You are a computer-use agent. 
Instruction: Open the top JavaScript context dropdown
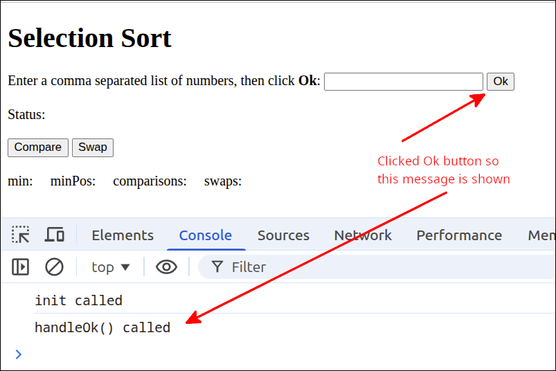[x=111, y=267]
